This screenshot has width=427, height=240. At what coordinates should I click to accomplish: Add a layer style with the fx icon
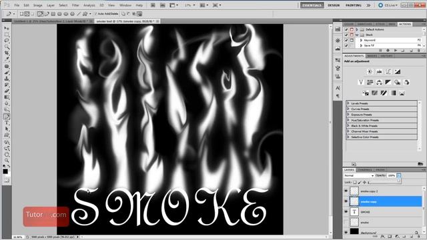click(382, 237)
